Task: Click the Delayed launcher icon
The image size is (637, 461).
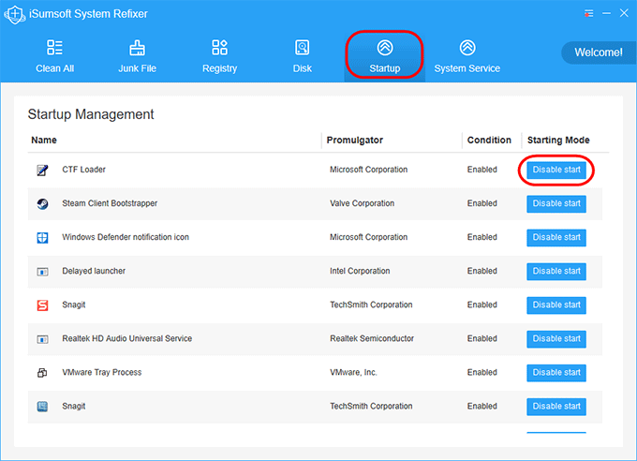Action: pyautogui.click(x=43, y=272)
